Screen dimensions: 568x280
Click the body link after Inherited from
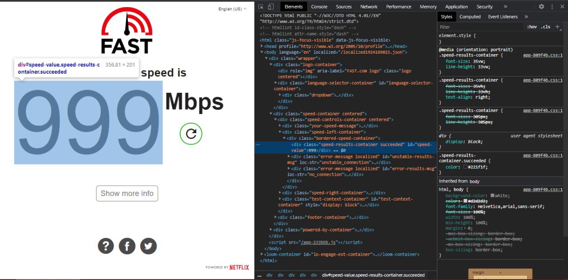(x=474, y=181)
